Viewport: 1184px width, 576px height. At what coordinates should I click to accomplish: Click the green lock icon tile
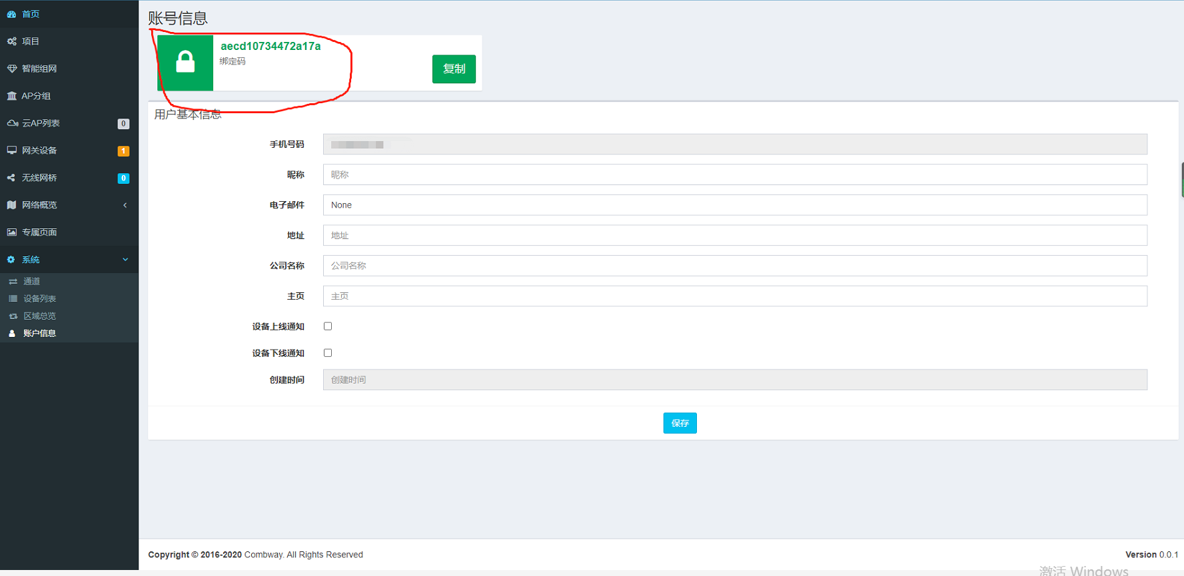click(185, 63)
